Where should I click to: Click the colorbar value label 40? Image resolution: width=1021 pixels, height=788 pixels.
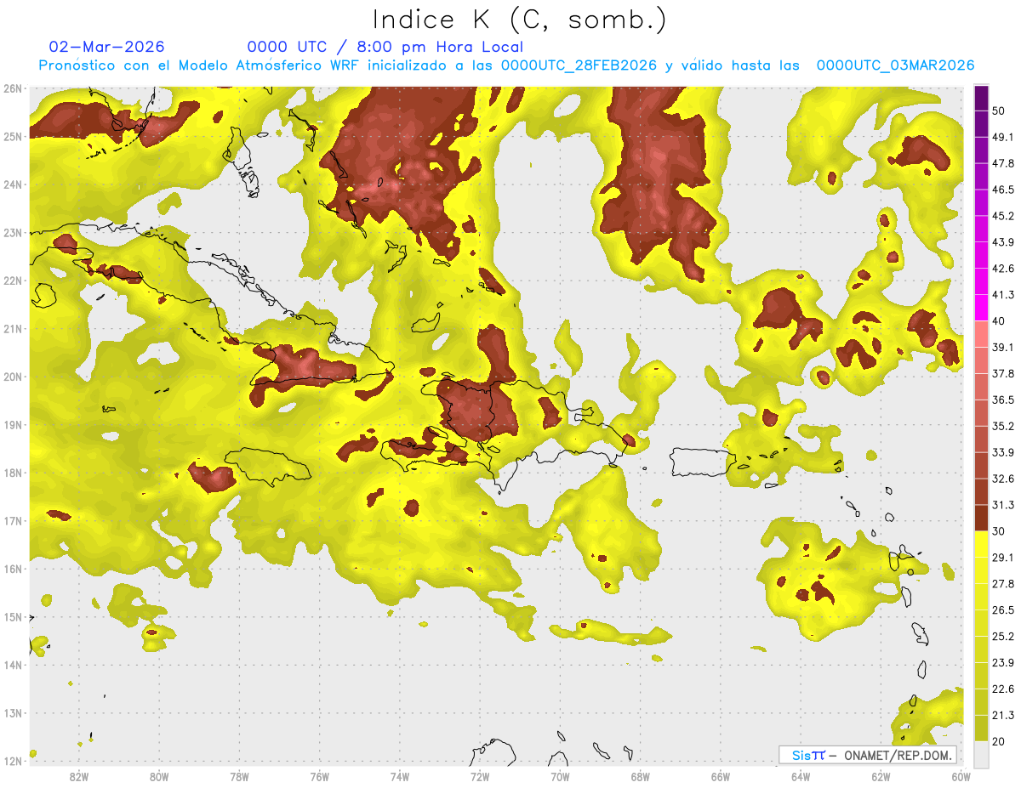1000,321
